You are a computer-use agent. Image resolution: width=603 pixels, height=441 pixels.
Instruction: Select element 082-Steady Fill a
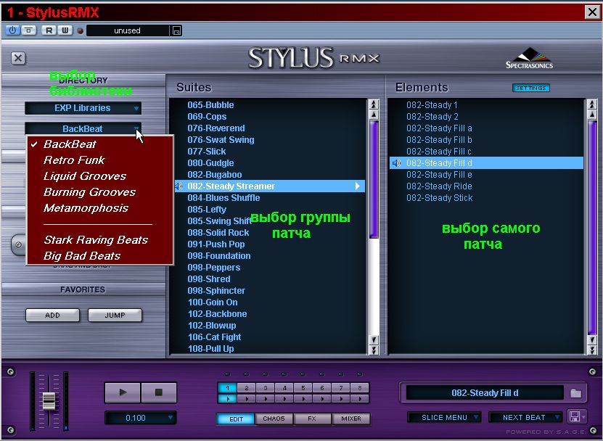439,128
